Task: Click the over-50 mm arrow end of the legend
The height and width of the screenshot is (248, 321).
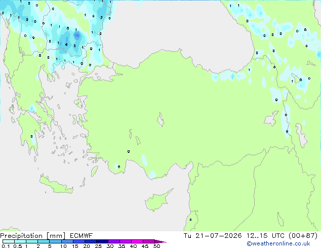Action: point(160,241)
